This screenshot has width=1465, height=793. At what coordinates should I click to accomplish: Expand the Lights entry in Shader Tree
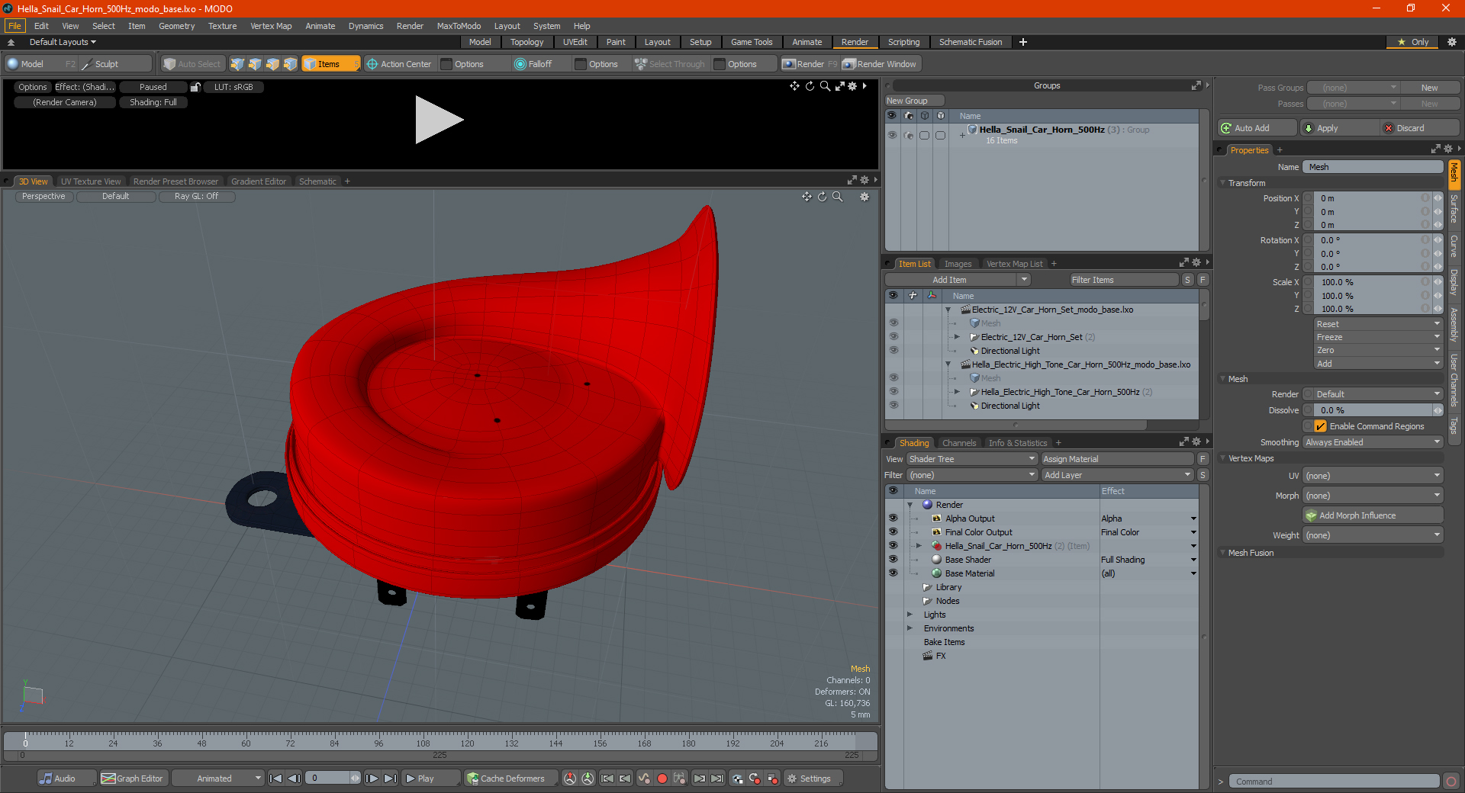pos(910,615)
